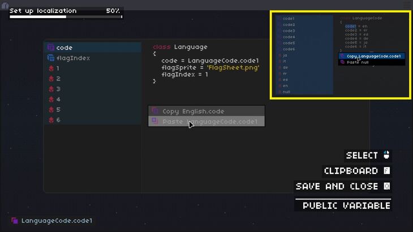This screenshot has height=232, width=413.
Task: Select the flagIndex entry in the list
Action: pos(73,58)
